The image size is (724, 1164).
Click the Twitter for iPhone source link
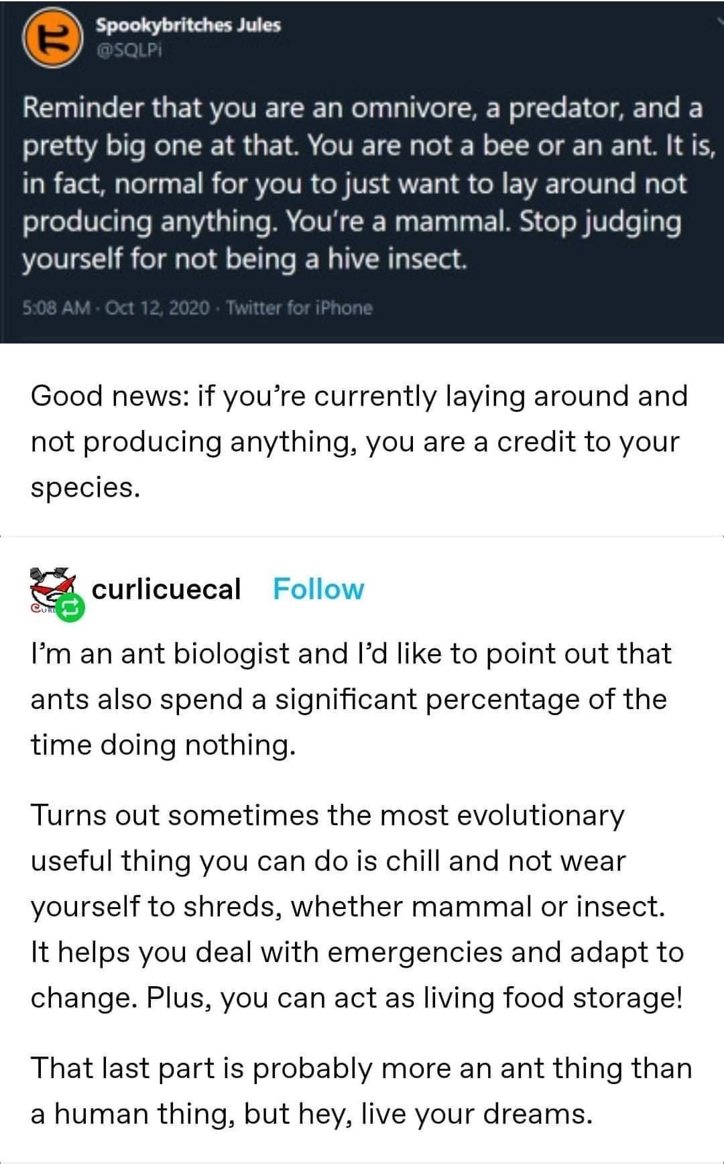299,308
